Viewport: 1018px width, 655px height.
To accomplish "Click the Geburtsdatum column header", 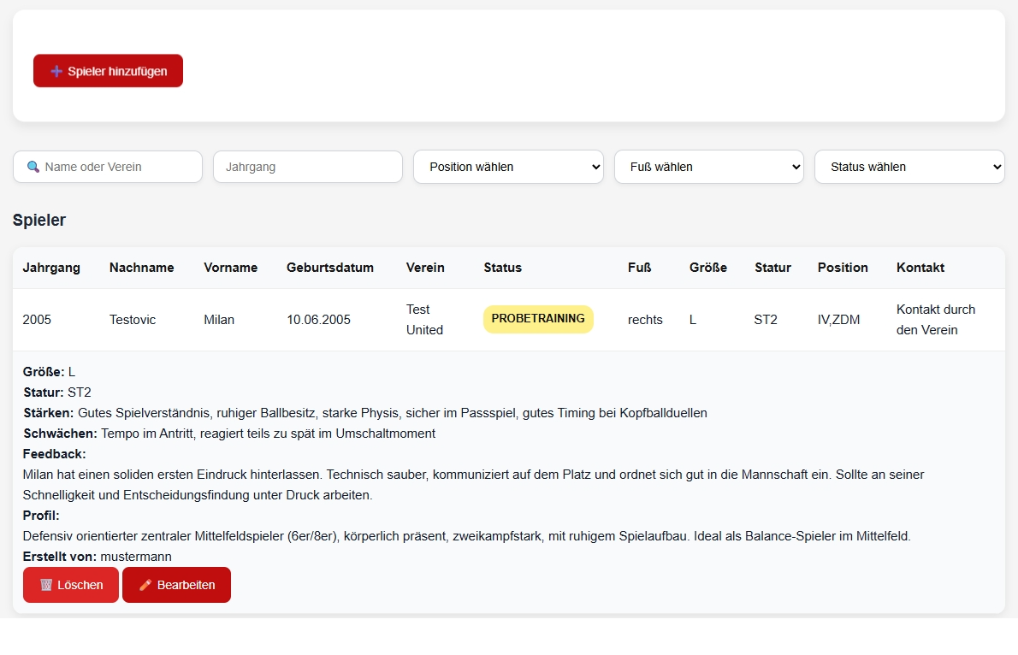I will pos(330,268).
